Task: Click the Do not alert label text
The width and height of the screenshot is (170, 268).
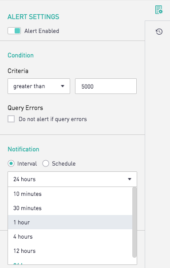Action: pyautogui.click(x=53, y=119)
